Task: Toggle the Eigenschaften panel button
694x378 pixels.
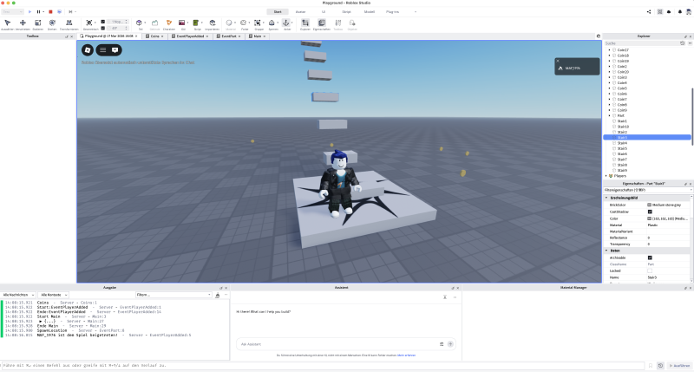Action: coord(321,23)
